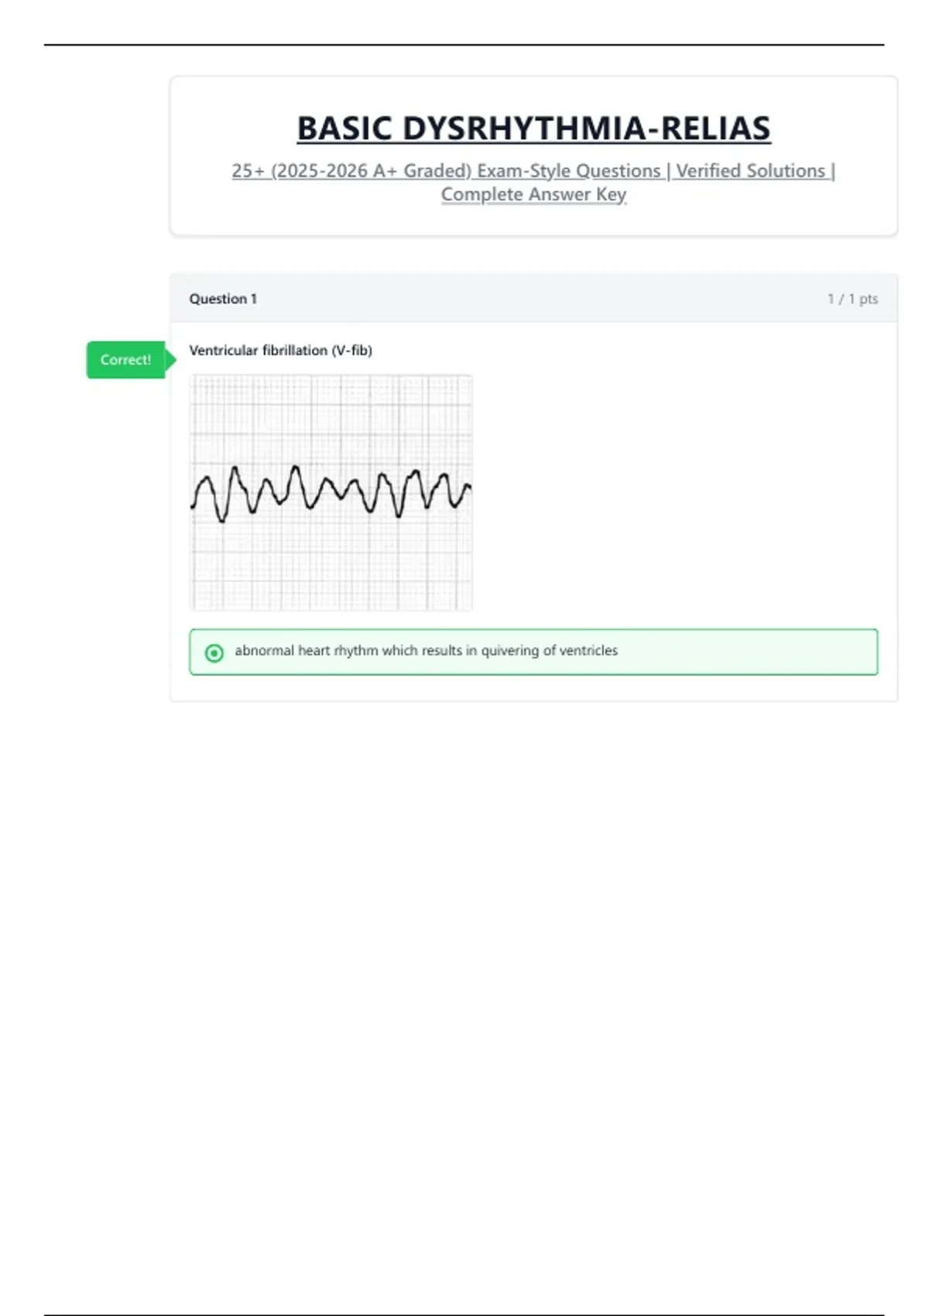Select the green radio button answer
This screenshot has height=1316, width=929.
pos(214,653)
